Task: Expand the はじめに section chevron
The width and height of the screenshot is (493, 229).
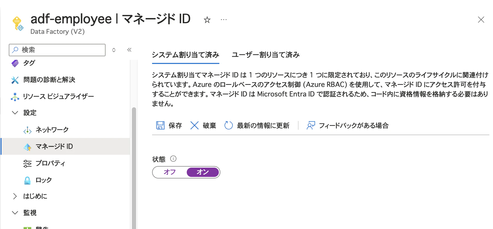Action: click(15, 196)
